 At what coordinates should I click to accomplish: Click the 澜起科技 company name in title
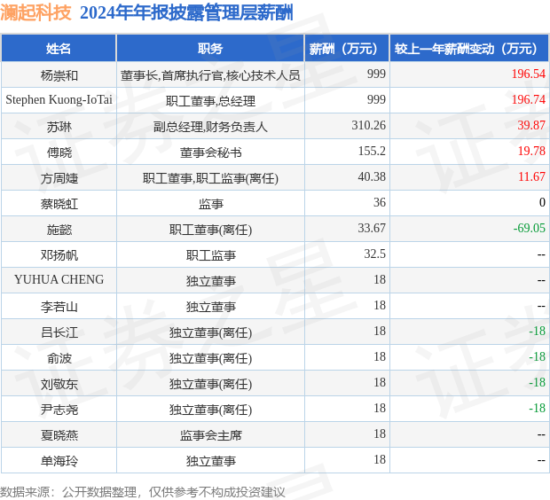coord(35,13)
